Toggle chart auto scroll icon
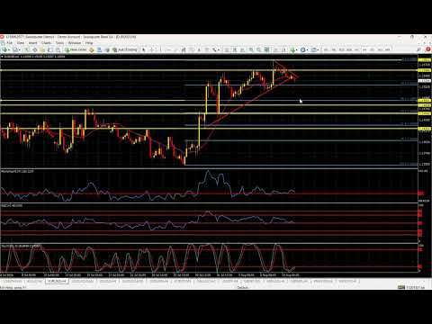The height and width of the screenshot is (324, 432). pos(276,49)
